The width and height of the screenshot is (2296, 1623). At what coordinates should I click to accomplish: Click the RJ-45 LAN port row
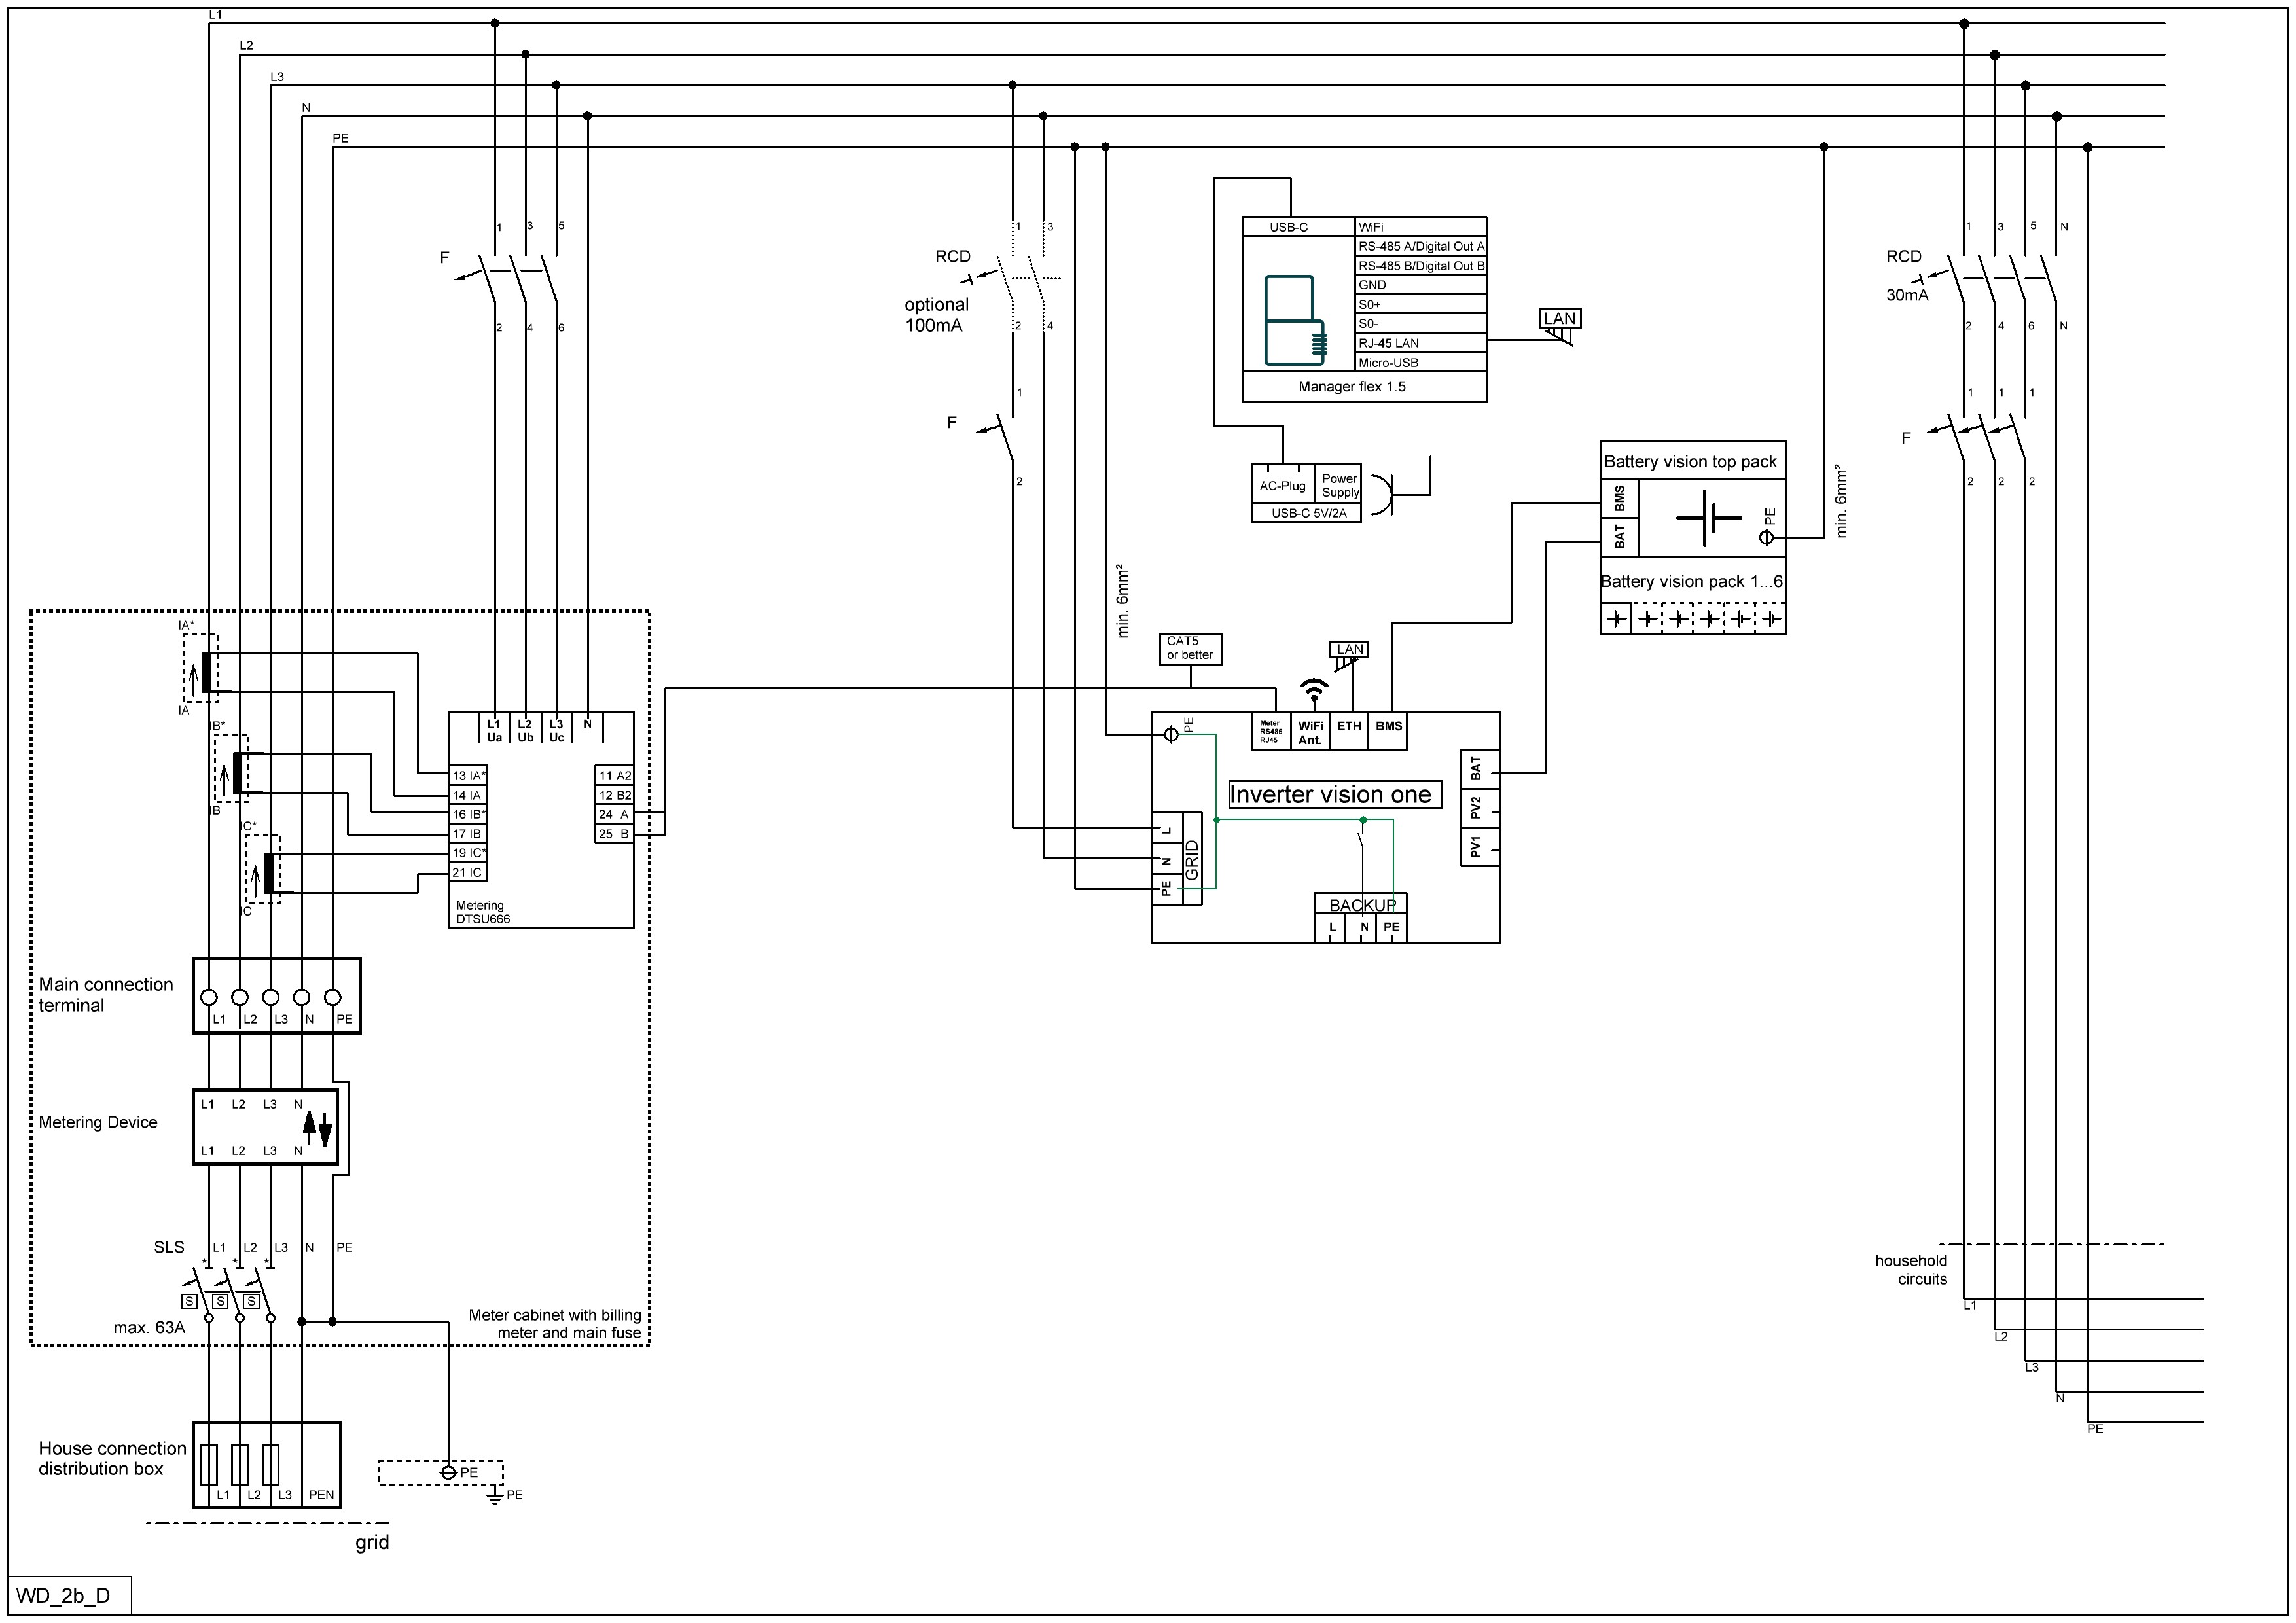pos(1420,343)
